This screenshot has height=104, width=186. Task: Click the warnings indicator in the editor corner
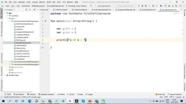click(175, 13)
